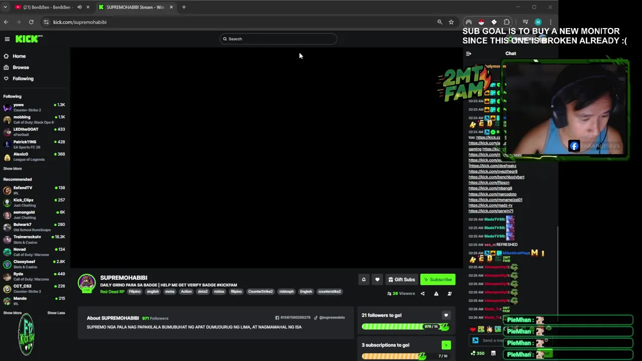Select the CounterStrike2 tag

[260, 292]
